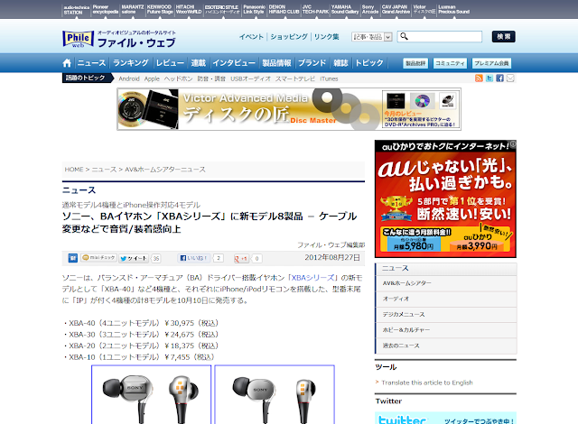Image resolution: width=578 pixels, height=424 pixels.
Task: Select the ヘッドホン topic link
Action: coord(179,78)
